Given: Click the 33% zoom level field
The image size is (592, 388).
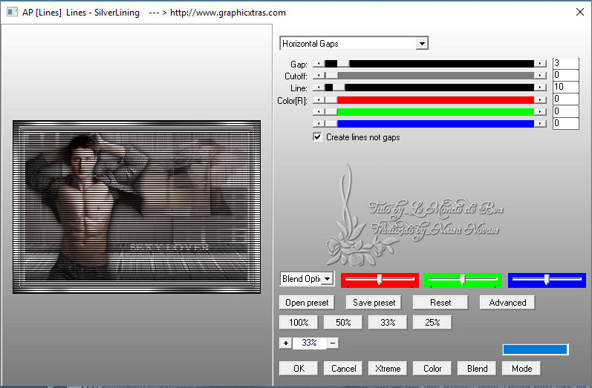Looking at the screenshot, I should (309, 343).
